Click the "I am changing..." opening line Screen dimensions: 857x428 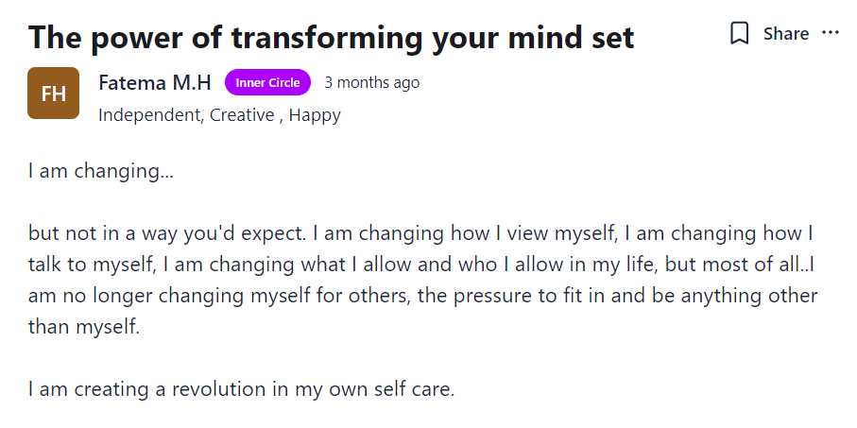click(101, 172)
